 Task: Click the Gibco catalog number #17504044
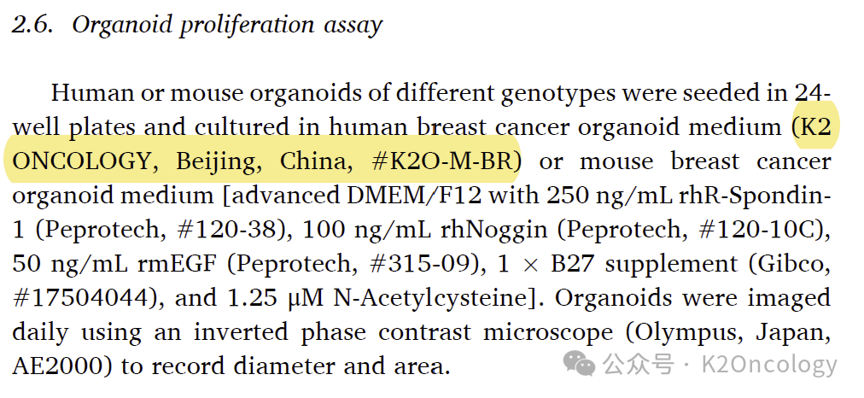(x=80, y=298)
